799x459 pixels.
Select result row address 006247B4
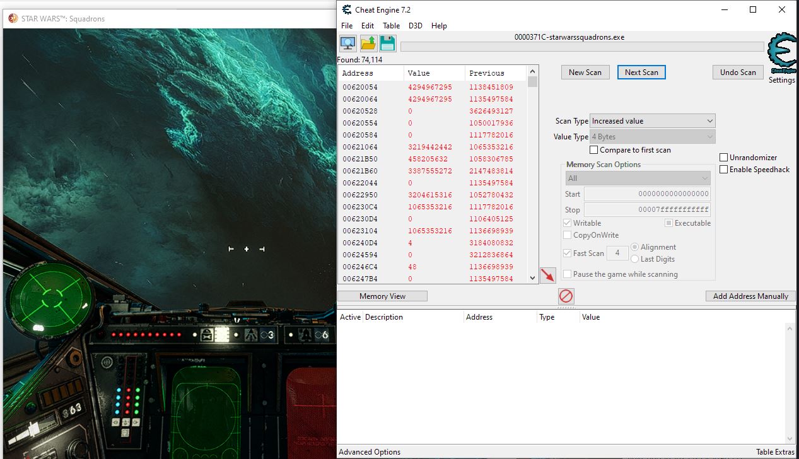[432, 279]
